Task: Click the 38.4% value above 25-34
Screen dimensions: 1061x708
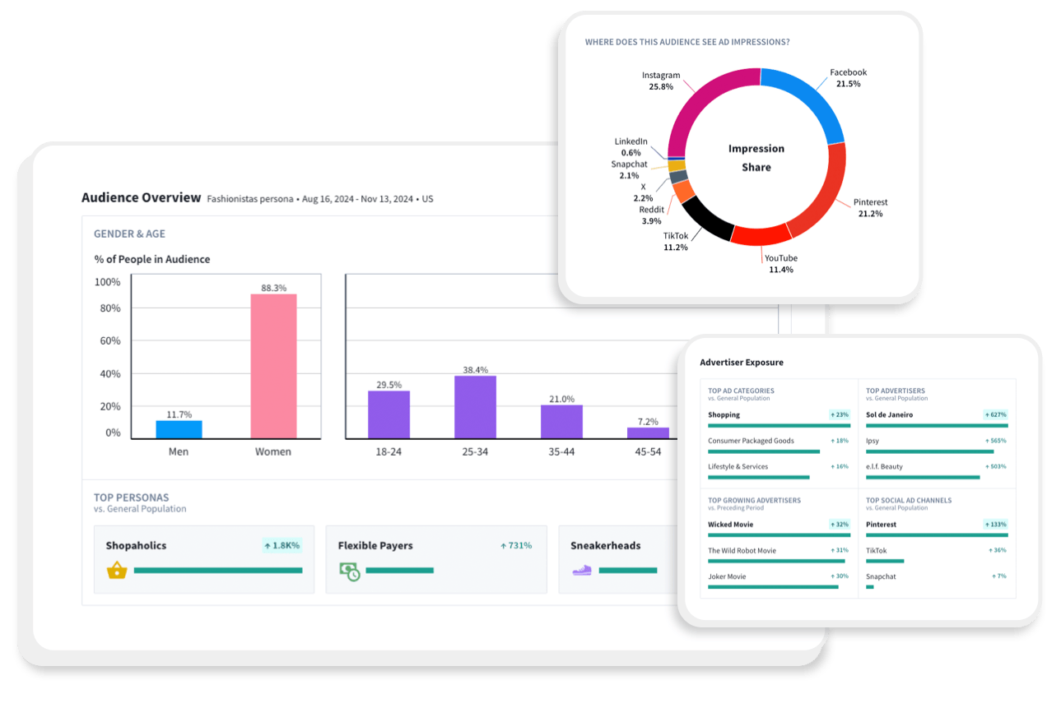Action: (x=475, y=370)
